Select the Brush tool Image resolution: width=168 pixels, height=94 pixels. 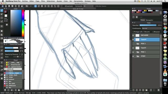tap(2, 10)
